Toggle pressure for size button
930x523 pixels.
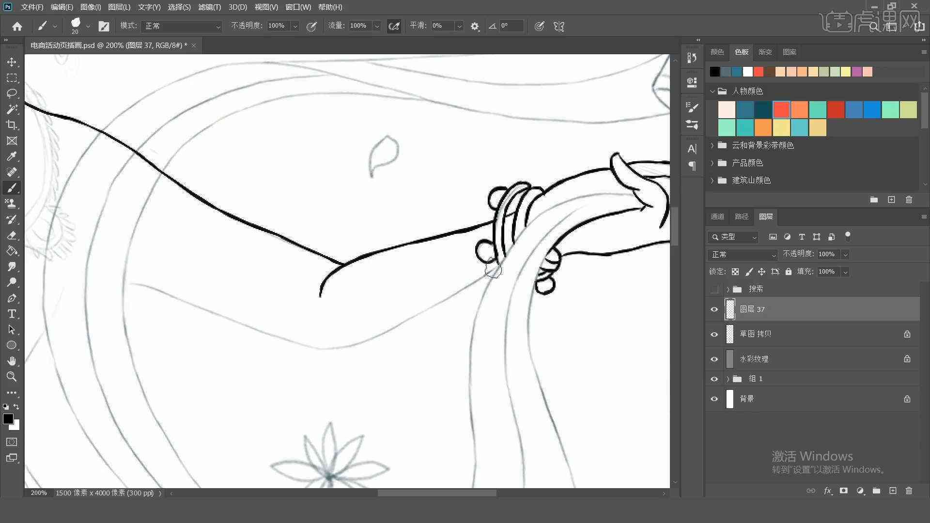pos(539,26)
